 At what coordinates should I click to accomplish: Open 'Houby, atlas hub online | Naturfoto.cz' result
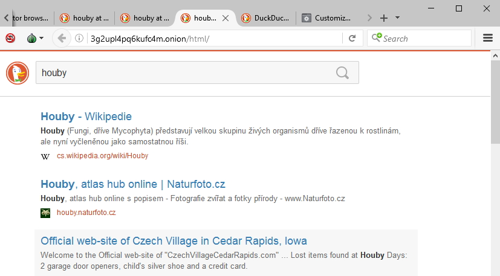[132, 184]
